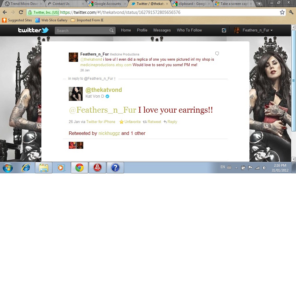This screenshot has height=305, width=296.
Task: Open the nickhuggz retweeter profile link
Action: (109, 133)
